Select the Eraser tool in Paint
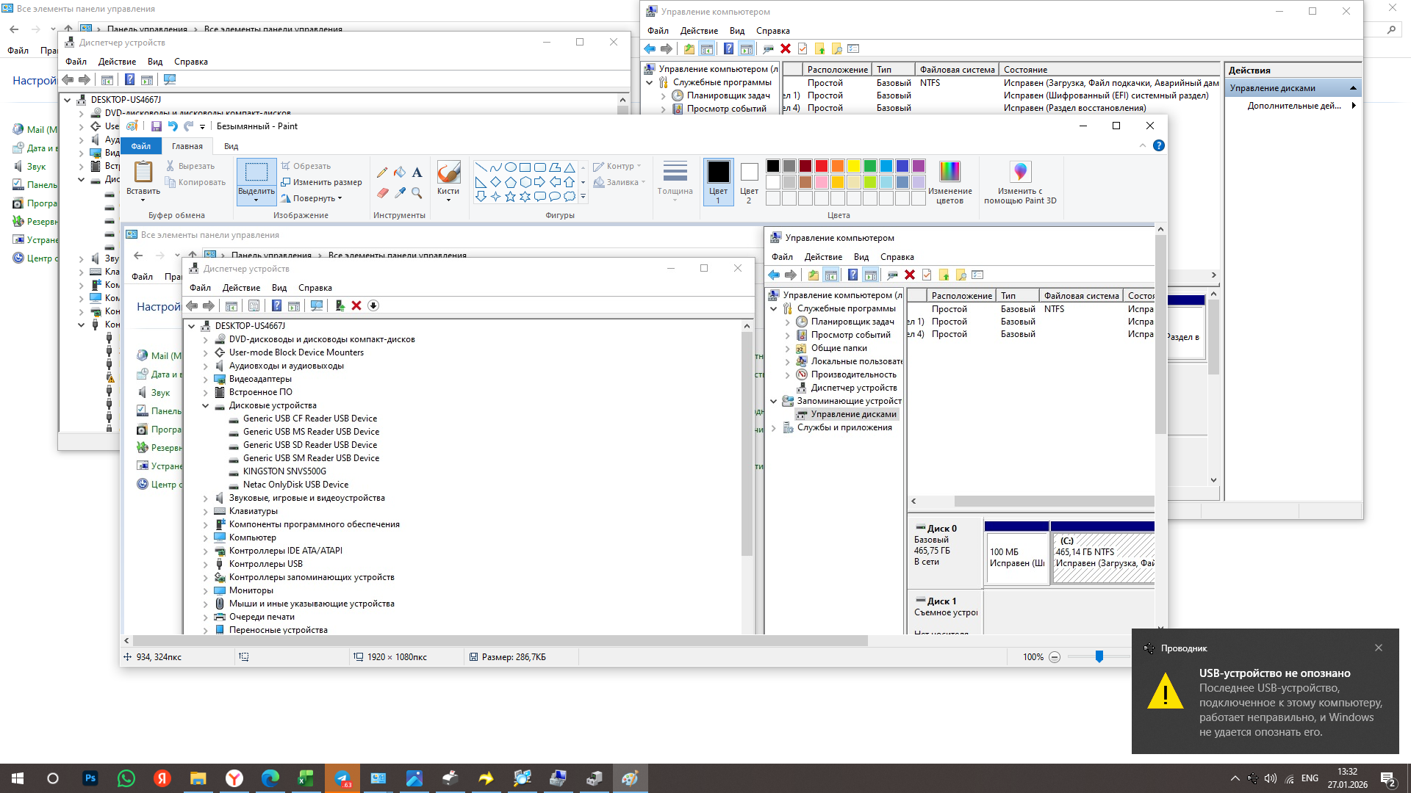The width and height of the screenshot is (1411, 793). [x=382, y=192]
